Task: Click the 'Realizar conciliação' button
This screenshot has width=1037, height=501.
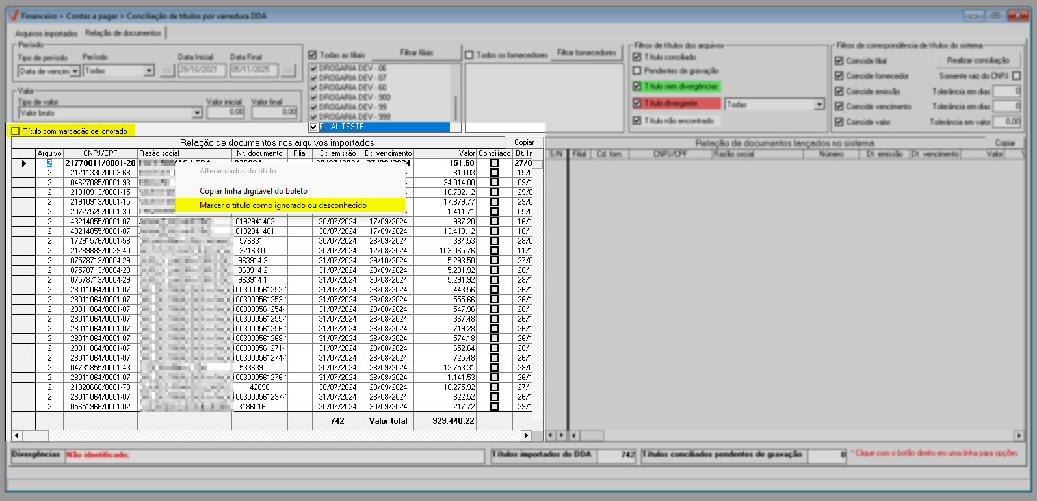Action: pyautogui.click(x=978, y=60)
